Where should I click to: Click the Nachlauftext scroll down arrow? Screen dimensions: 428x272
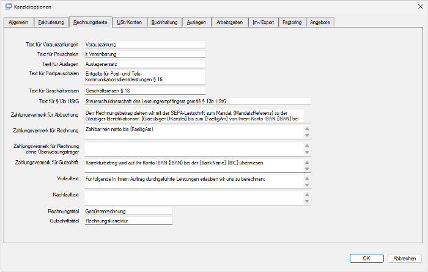307,201
